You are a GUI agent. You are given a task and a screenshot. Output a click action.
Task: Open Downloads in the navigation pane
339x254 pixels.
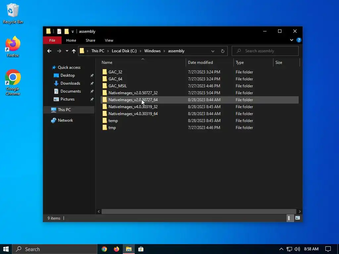[x=70, y=83]
